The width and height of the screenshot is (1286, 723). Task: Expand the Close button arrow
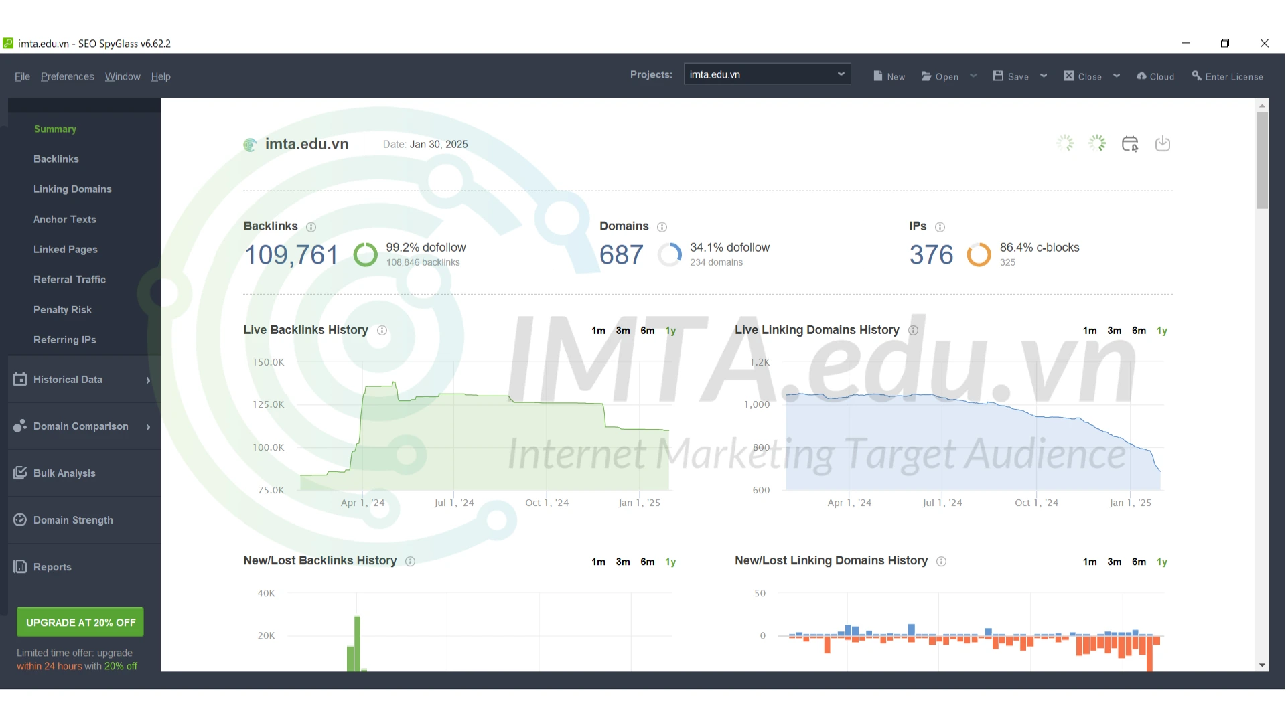[x=1117, y=76]
